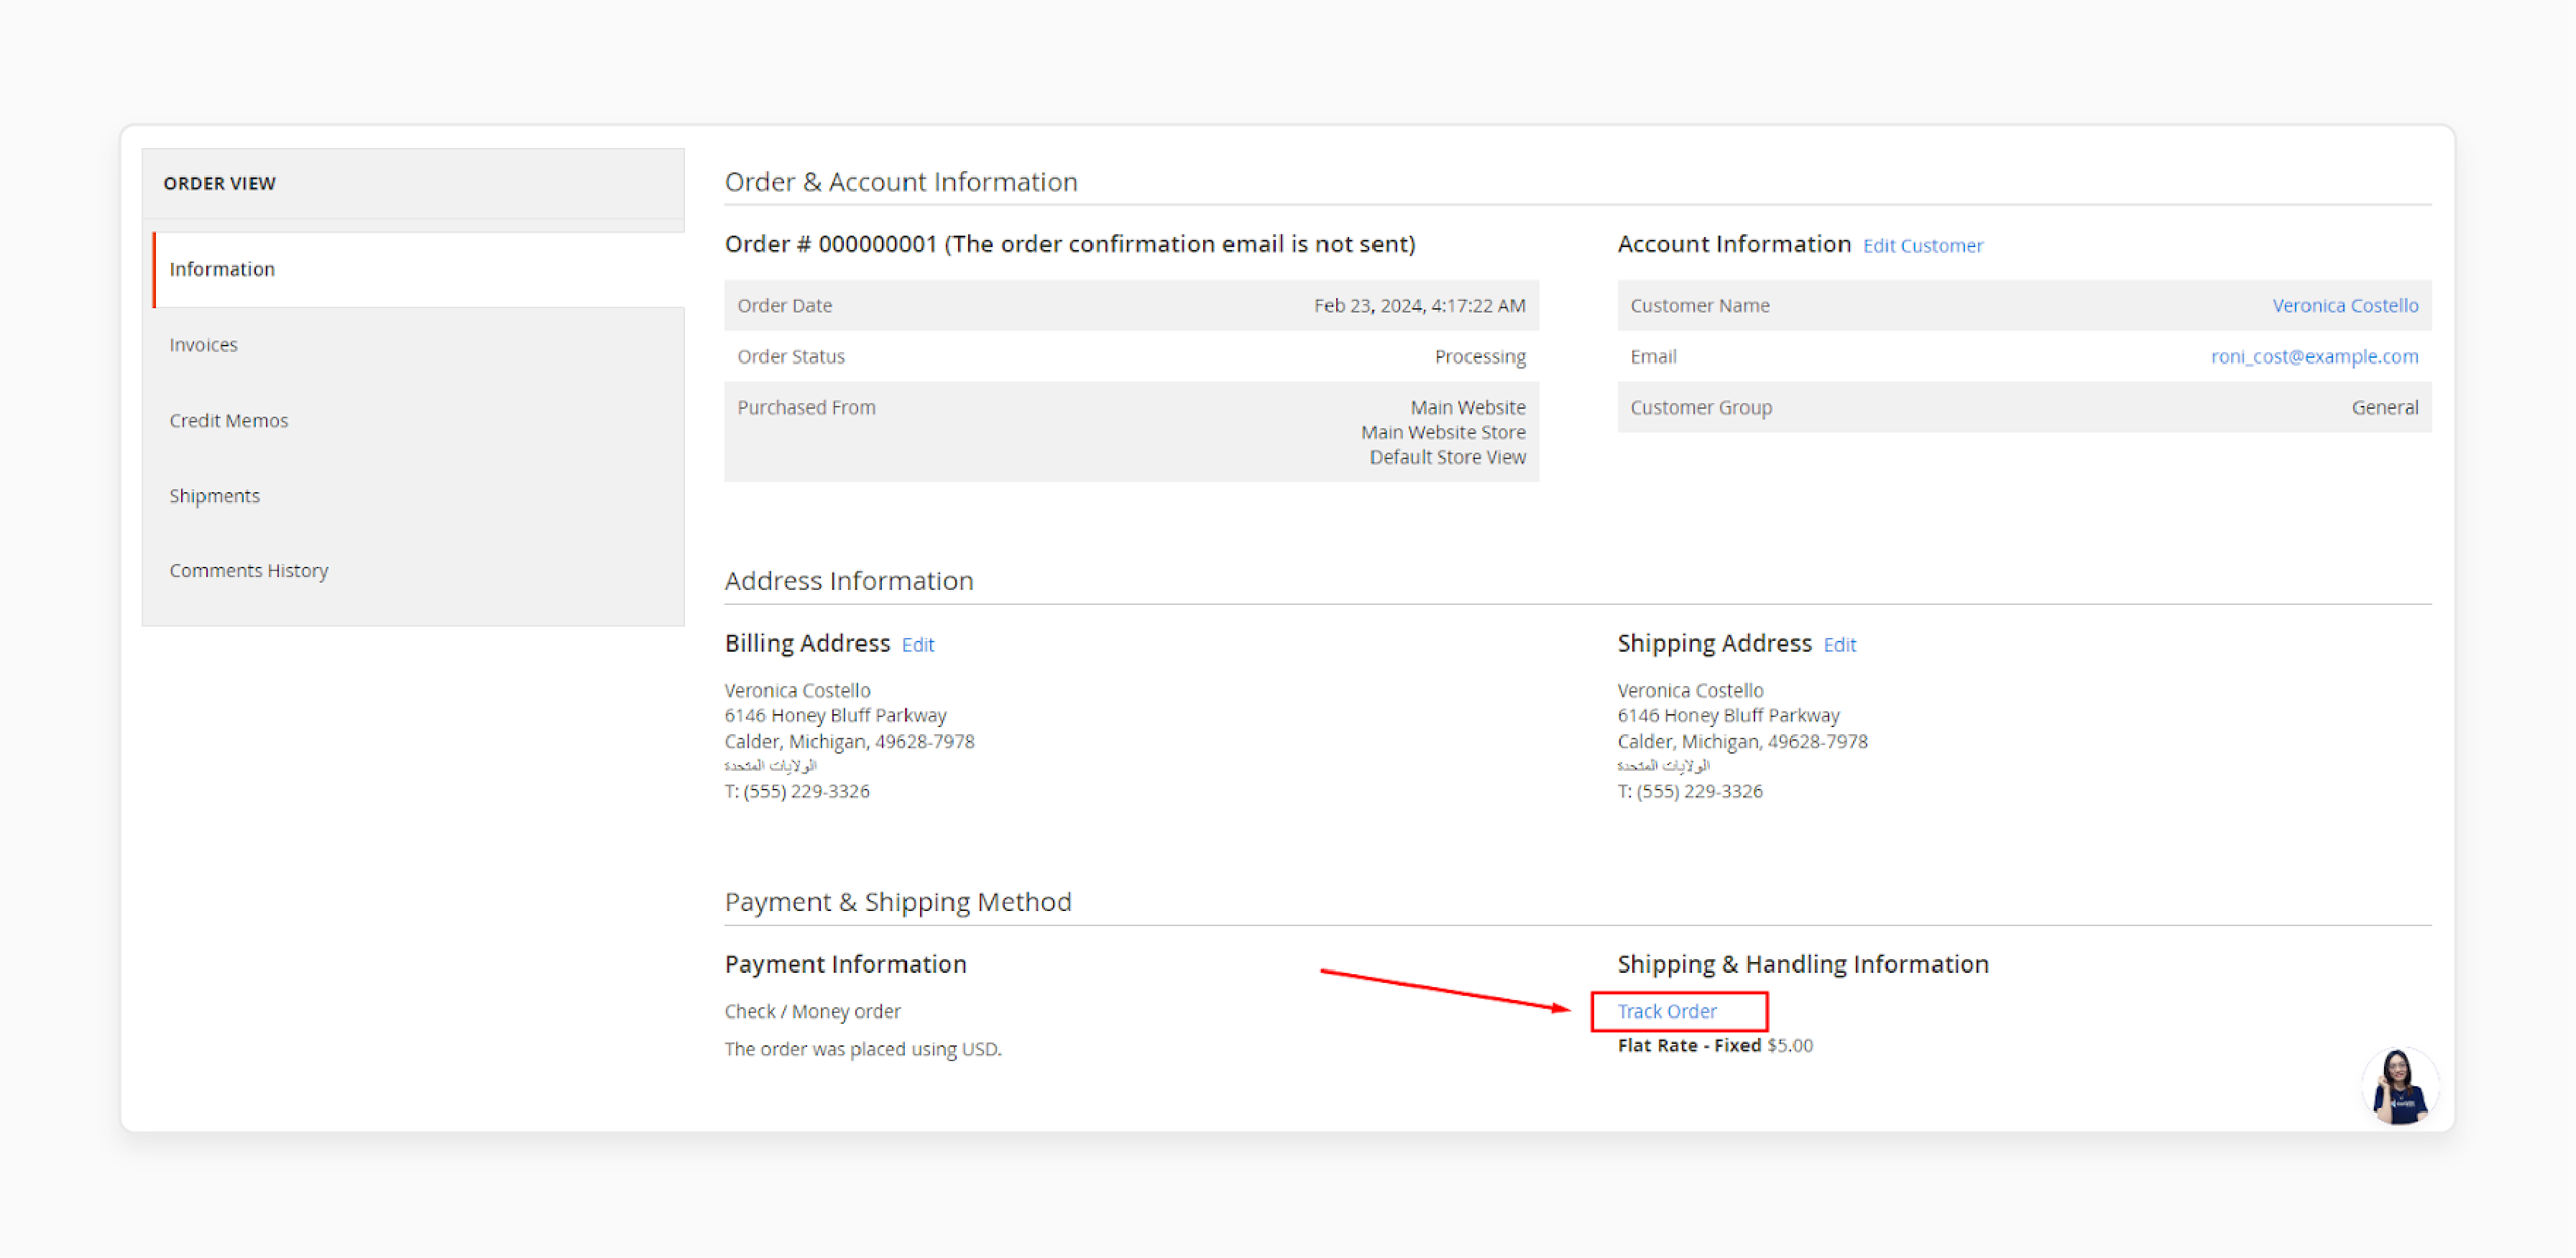The width and height of the screenshot is (2576, 1258).
Task: Click billing address phone T: (555) 229-3326
Action: coord(797,792)
